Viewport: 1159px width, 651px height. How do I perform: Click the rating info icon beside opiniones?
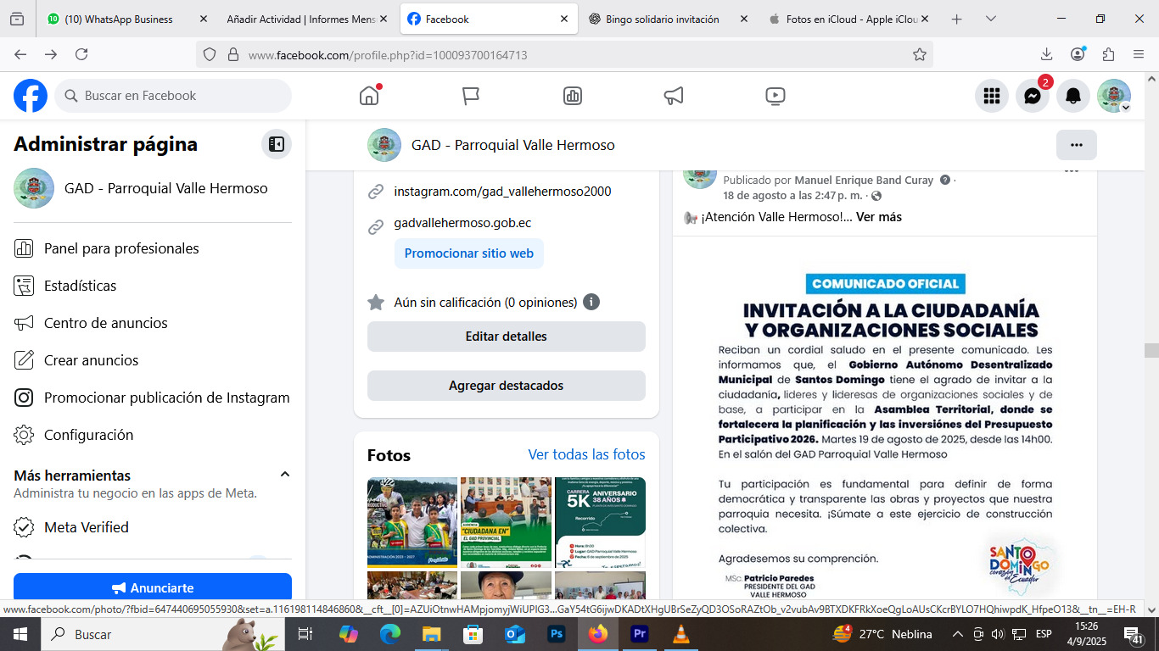[591, 302]
